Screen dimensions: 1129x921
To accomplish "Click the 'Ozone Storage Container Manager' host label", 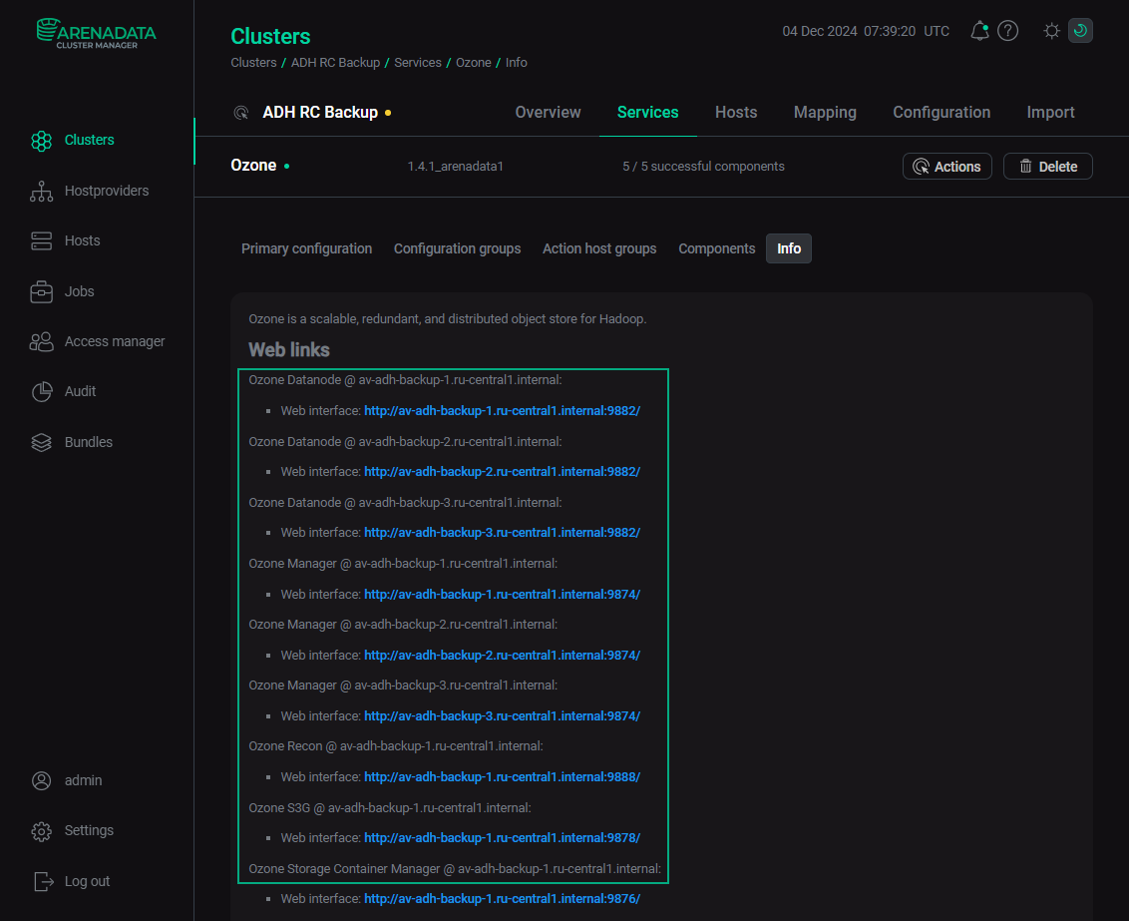I will pos(455,869).
